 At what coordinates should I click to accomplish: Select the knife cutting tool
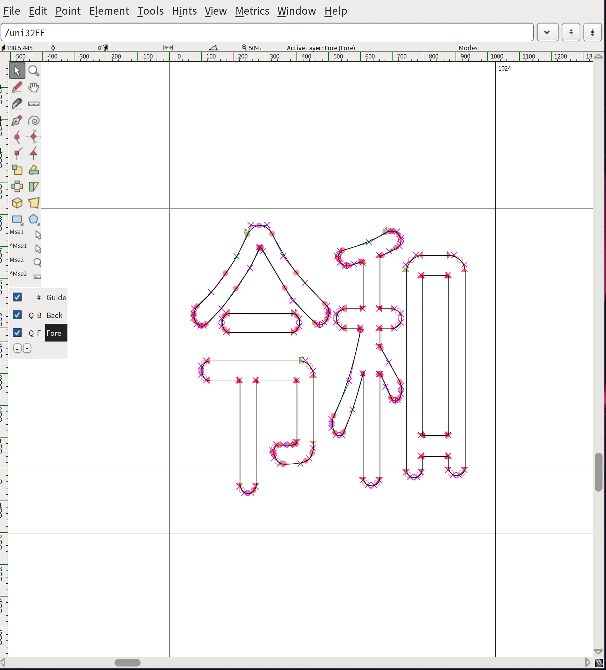17,104
